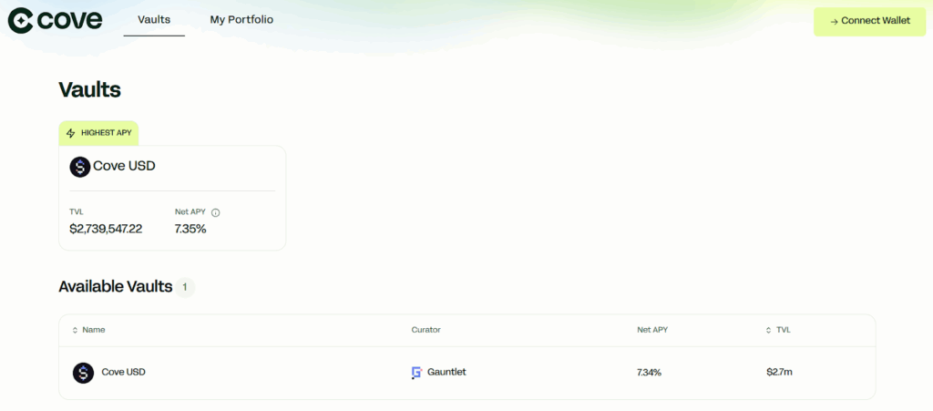Sort table by TVL column header
This screenshot has height=411, width=933.
[783, 330]
